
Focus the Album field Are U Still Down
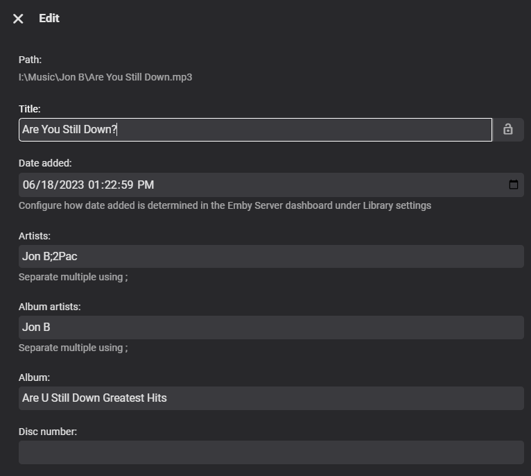[x=271, y=398]
